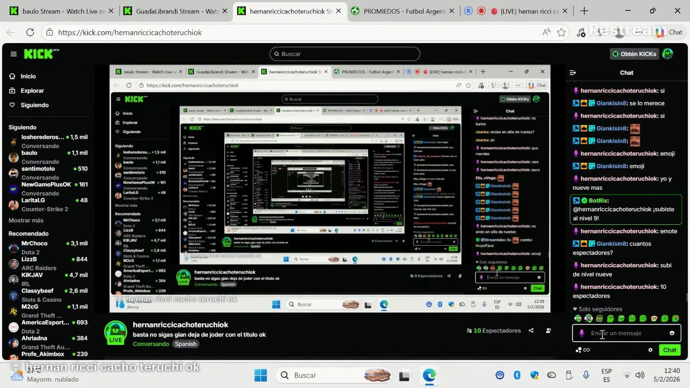Open volume control in system tray

(640, 375)
